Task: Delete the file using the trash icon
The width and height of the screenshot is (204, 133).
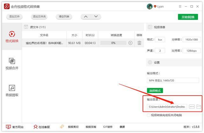Action: coord(139,43)
